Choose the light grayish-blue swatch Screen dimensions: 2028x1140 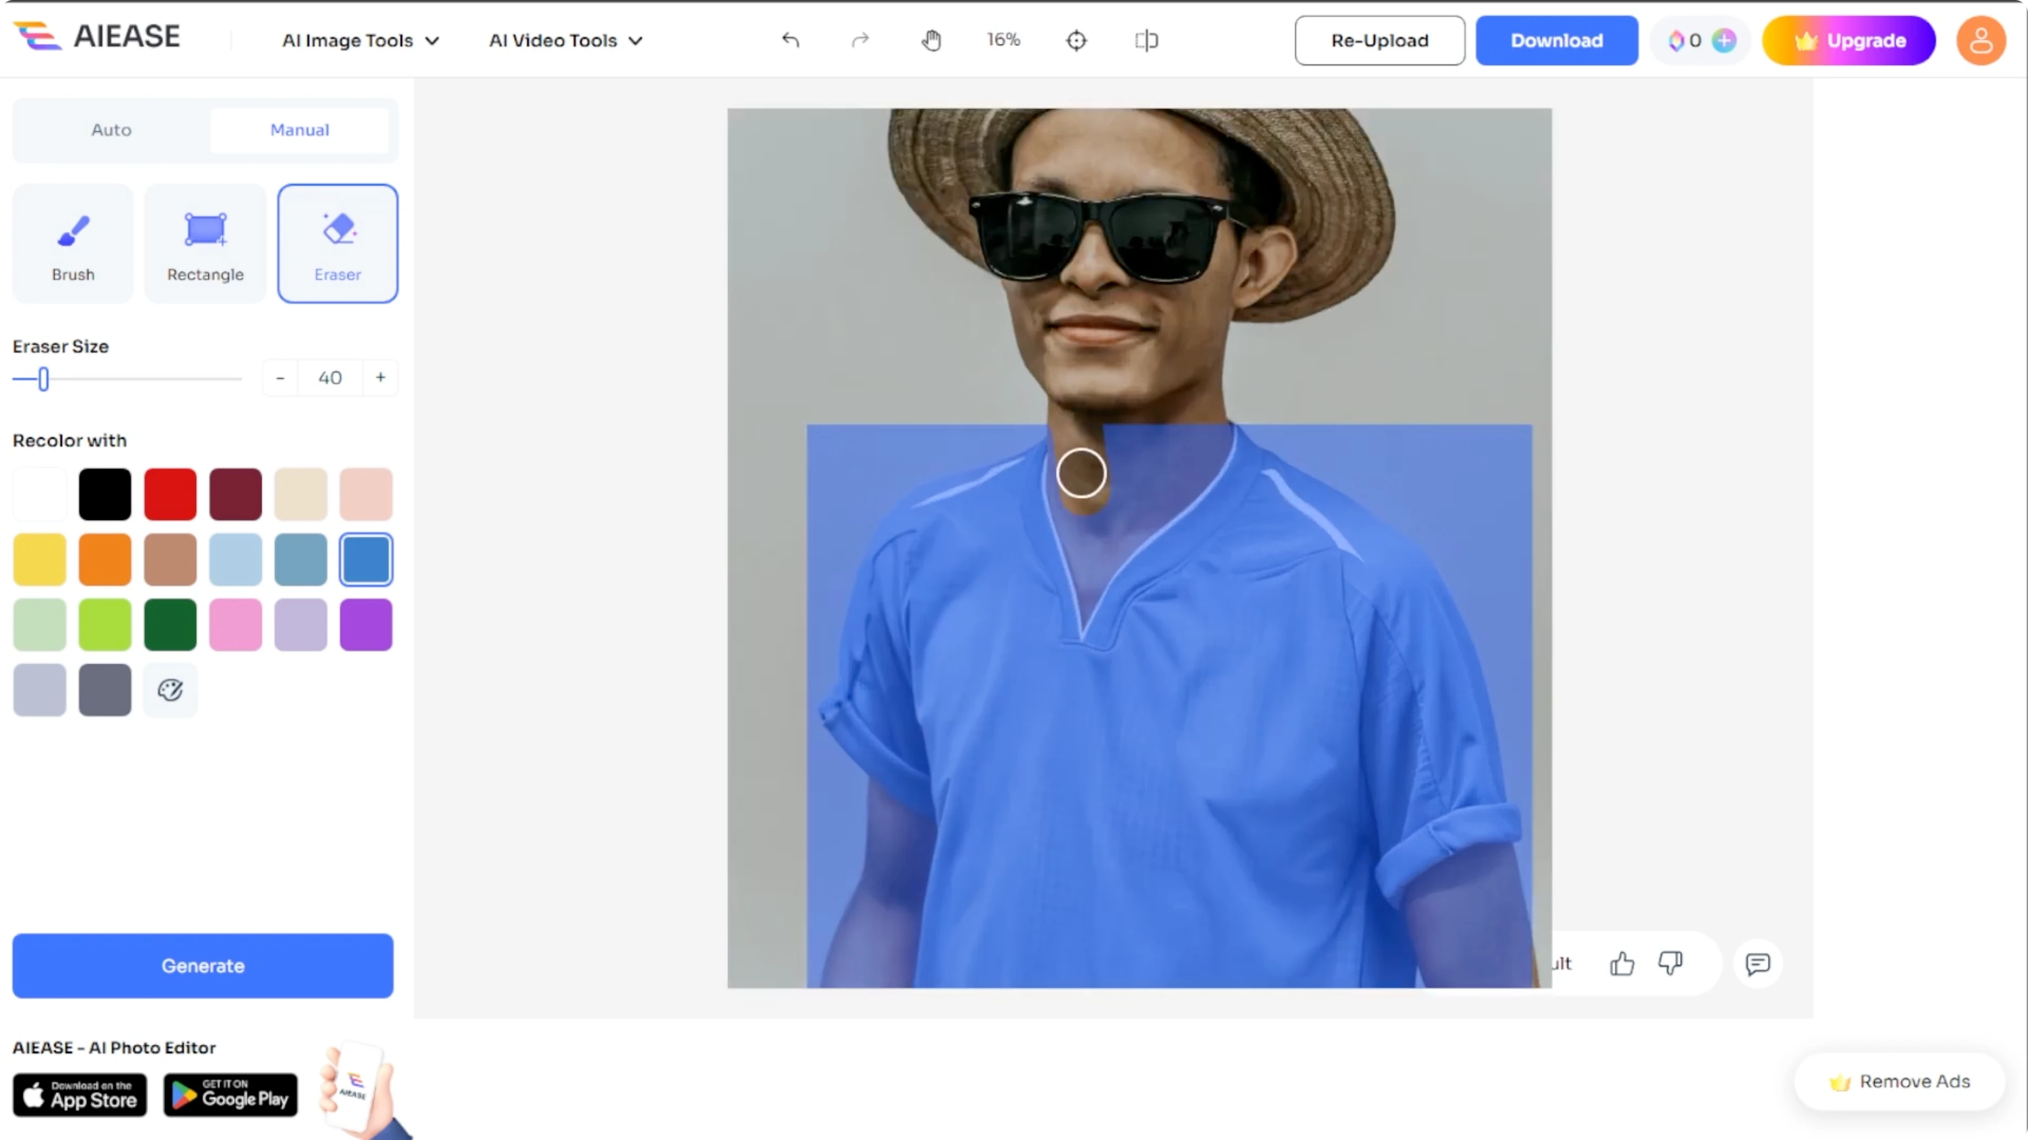39,690
